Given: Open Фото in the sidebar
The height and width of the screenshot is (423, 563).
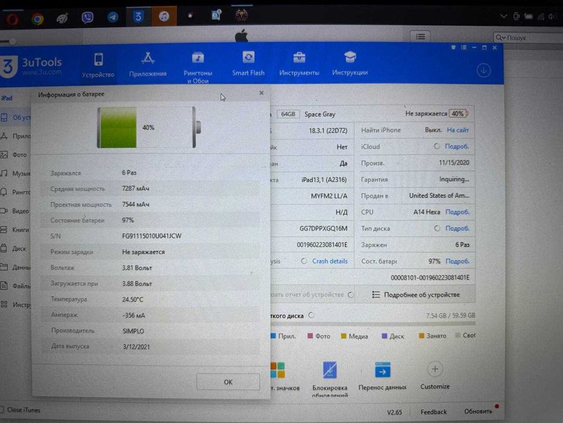Looking at the screenshot, I should tap(14, 155).
